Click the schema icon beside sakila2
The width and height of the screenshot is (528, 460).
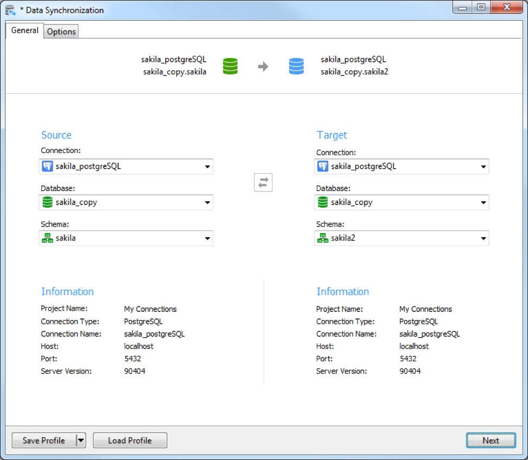point(323,238)
